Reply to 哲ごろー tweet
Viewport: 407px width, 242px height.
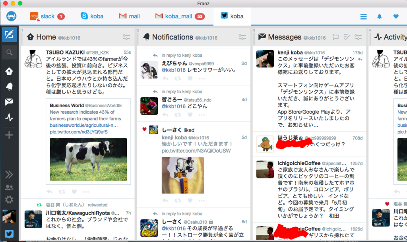(x=165, y=115)
